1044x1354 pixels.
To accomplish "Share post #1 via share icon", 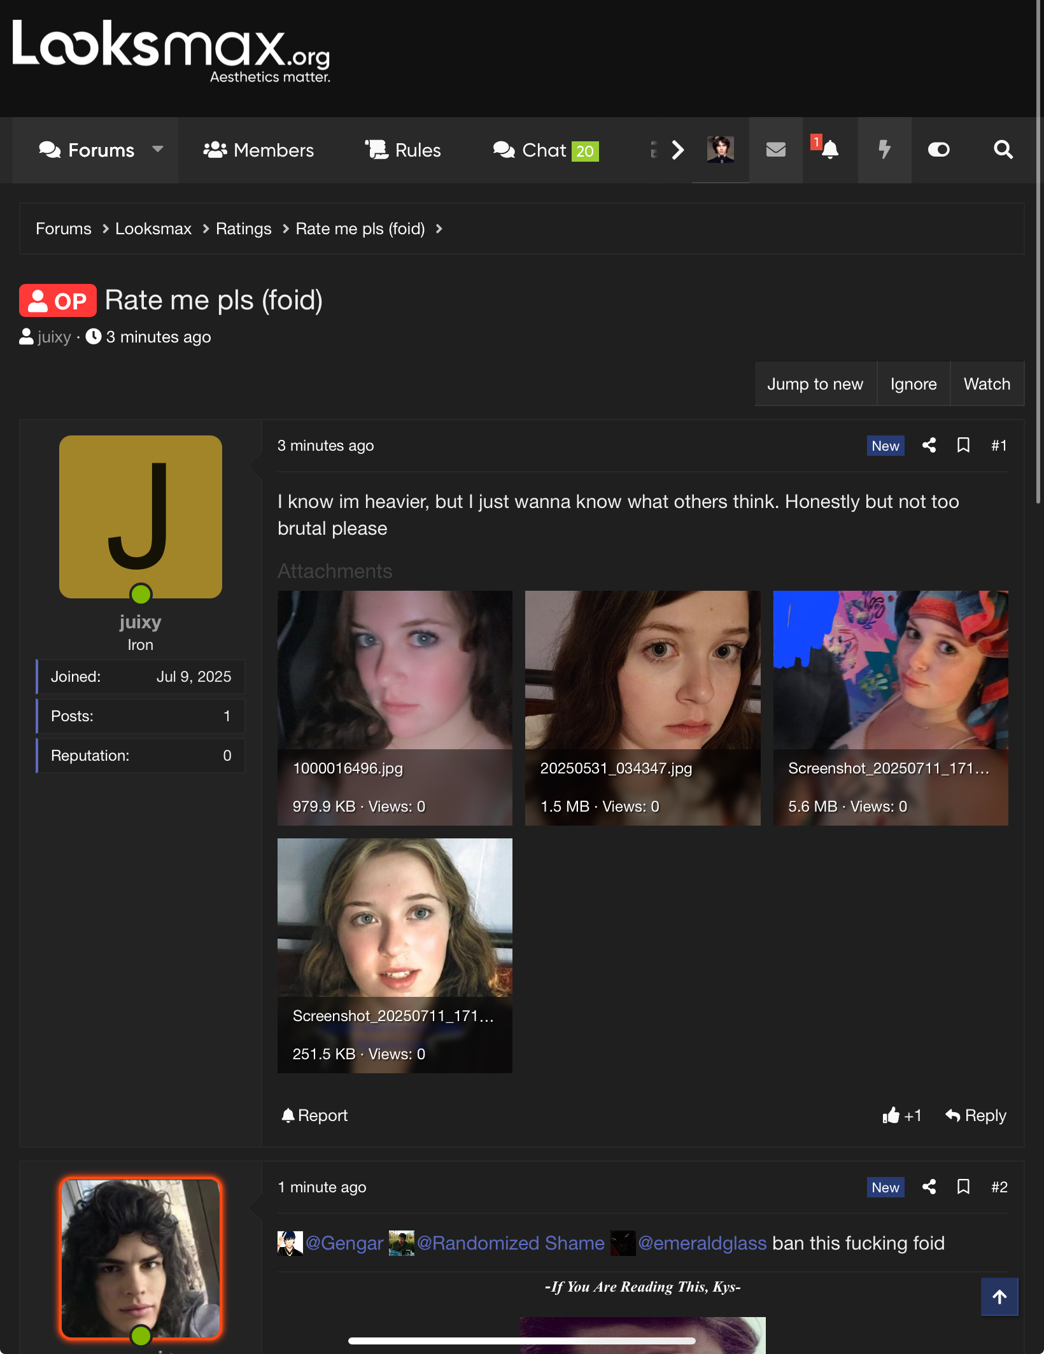I will (929, 446).
